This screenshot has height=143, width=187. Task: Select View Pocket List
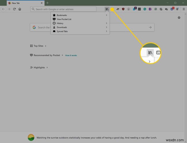tap(80, 19)
